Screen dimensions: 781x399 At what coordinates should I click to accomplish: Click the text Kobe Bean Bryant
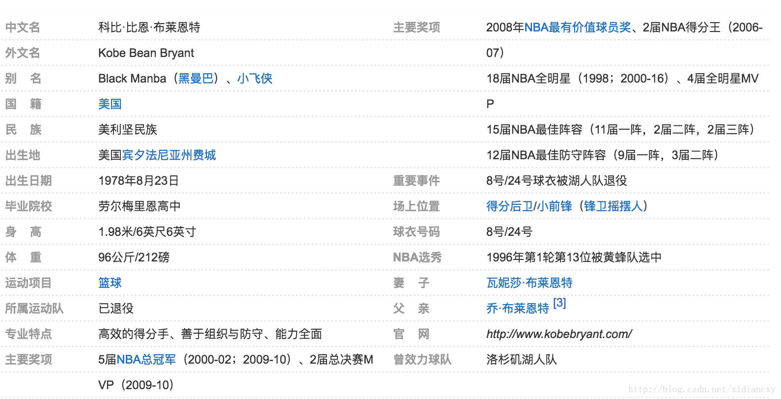[146, 53]
